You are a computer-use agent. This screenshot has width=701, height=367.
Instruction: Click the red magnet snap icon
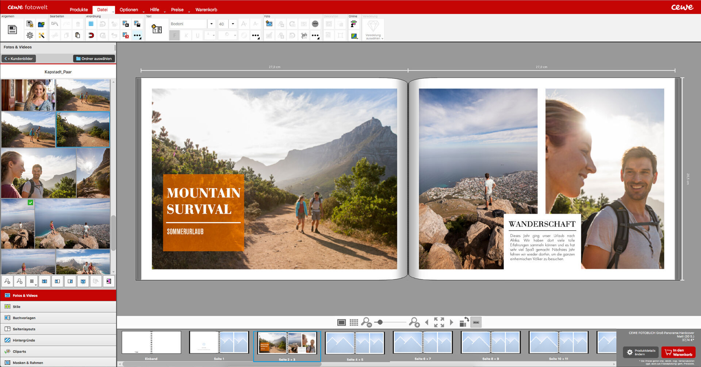[91, 35]
